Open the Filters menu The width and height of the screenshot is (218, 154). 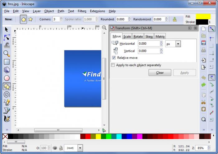(82, 11)
